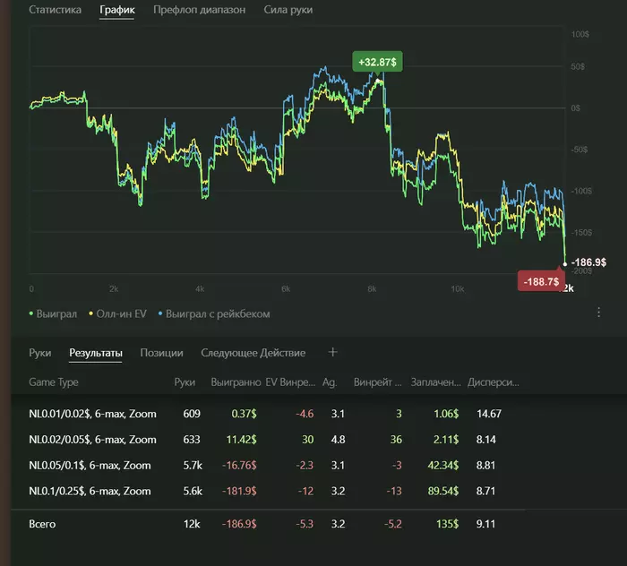Open the three-dot chart options menu
This screenshot has height=566, width=627.
(x=598, y=313)
